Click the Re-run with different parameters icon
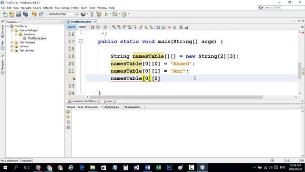Screen dimensions: 305x172 (x=68, y=117)
